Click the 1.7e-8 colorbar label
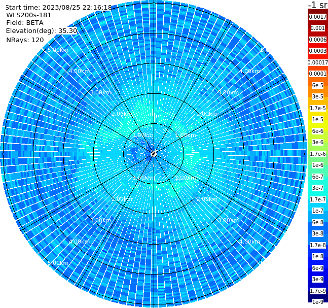Image resolution: width=328 pixels, height=308 pixels. click(318, 245)
